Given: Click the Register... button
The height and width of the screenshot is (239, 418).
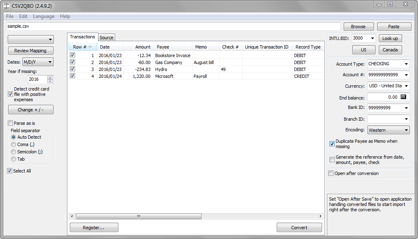Looking at the screenshot, I should point(93,228).
